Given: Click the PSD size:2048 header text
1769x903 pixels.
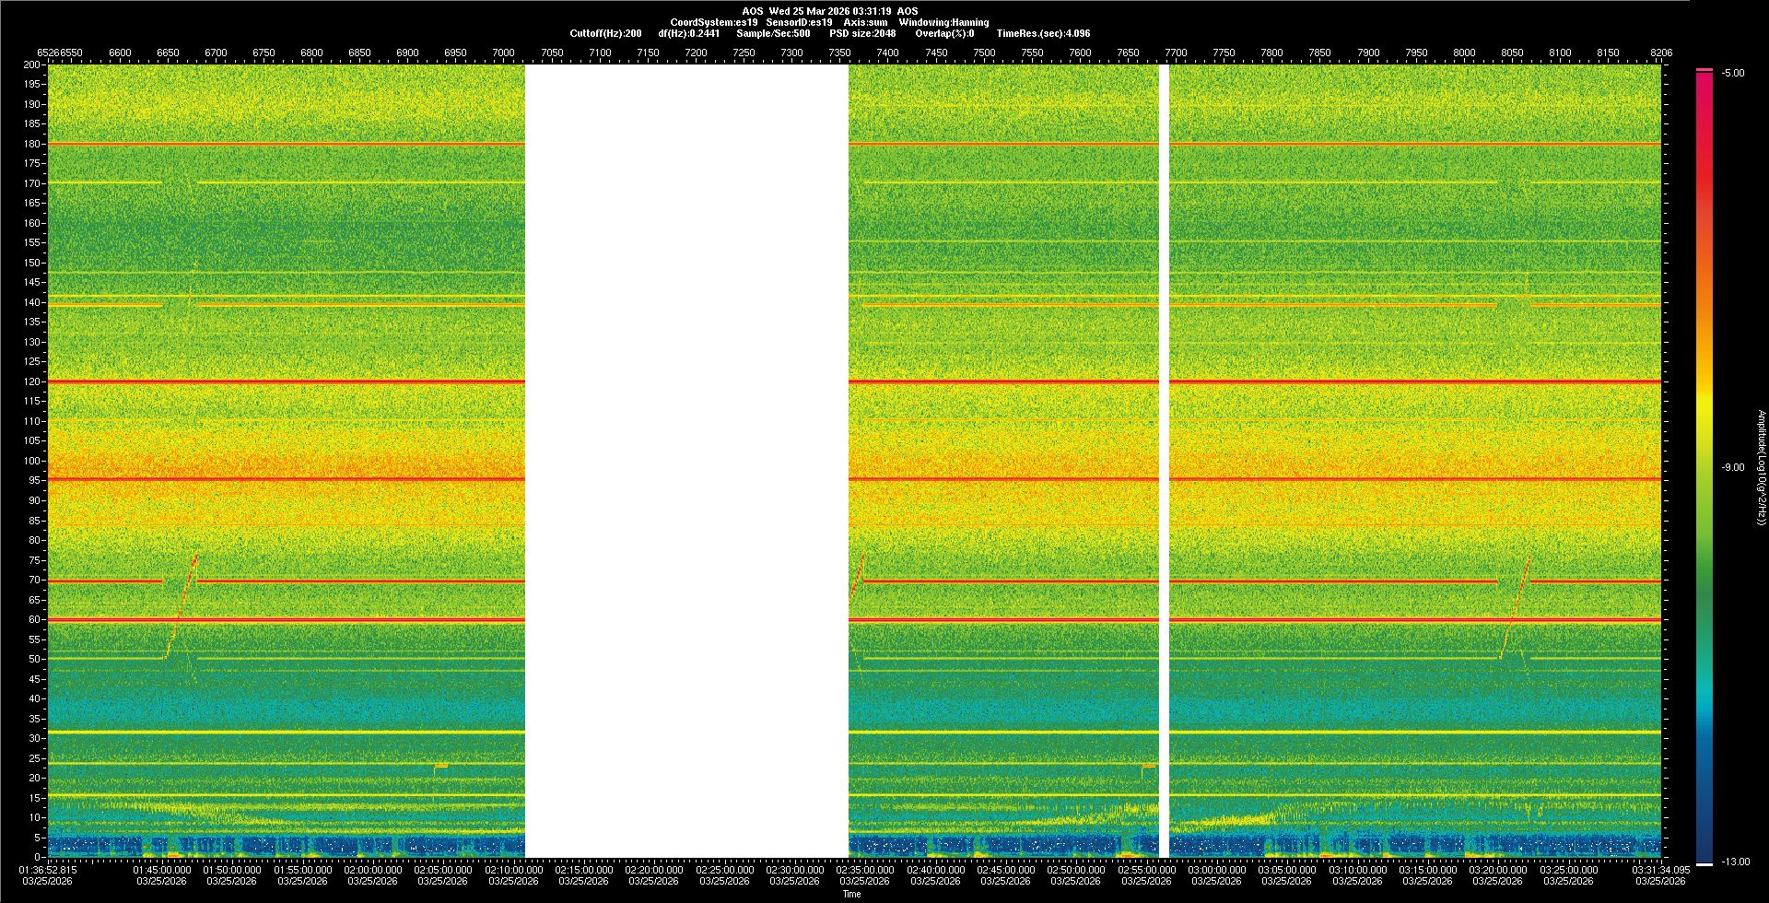Looking at the screenshot, I should pos(861,33).
